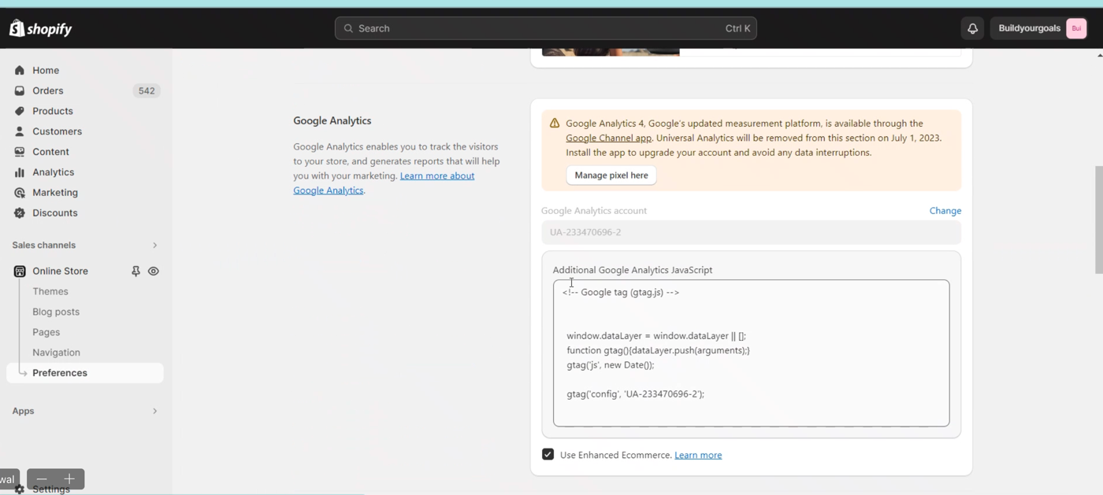Select Navigation in the Online Store menu
Viewport: 1103px width, 495px height.
[56, 352]
